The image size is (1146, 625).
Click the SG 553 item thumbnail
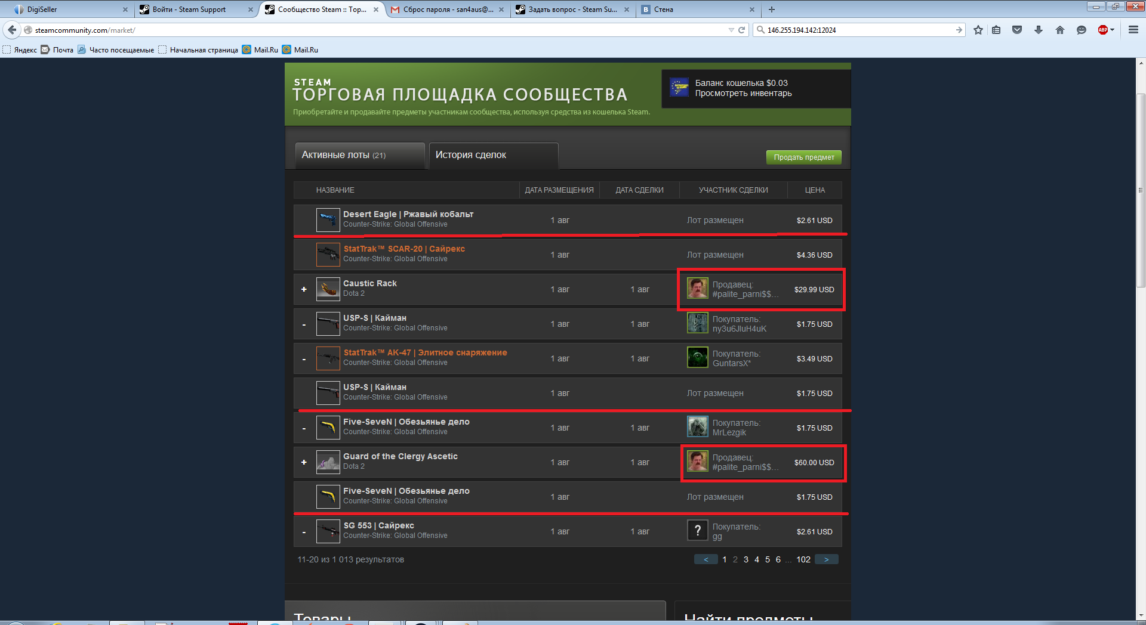(328, 531)
